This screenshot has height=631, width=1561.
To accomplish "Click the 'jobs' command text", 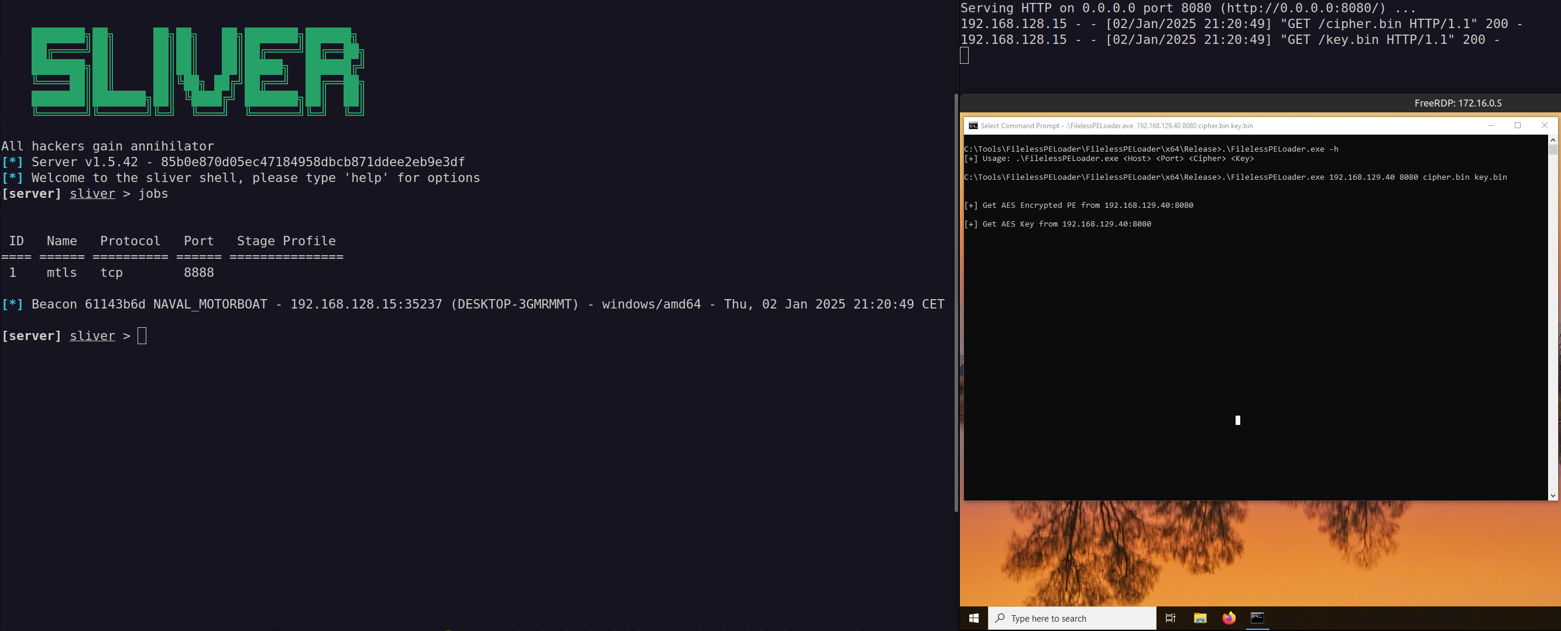I will (153, 194).
